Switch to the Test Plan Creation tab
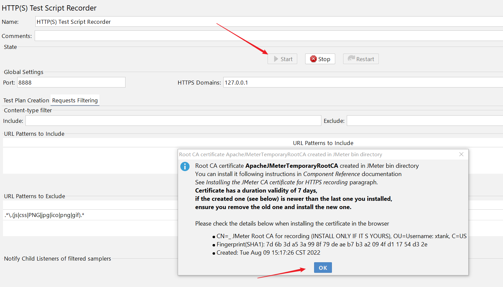 point(26,100)
